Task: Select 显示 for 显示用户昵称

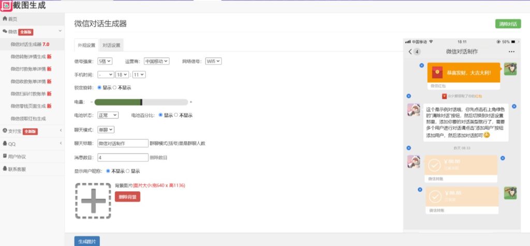Action: coord(128,171)
